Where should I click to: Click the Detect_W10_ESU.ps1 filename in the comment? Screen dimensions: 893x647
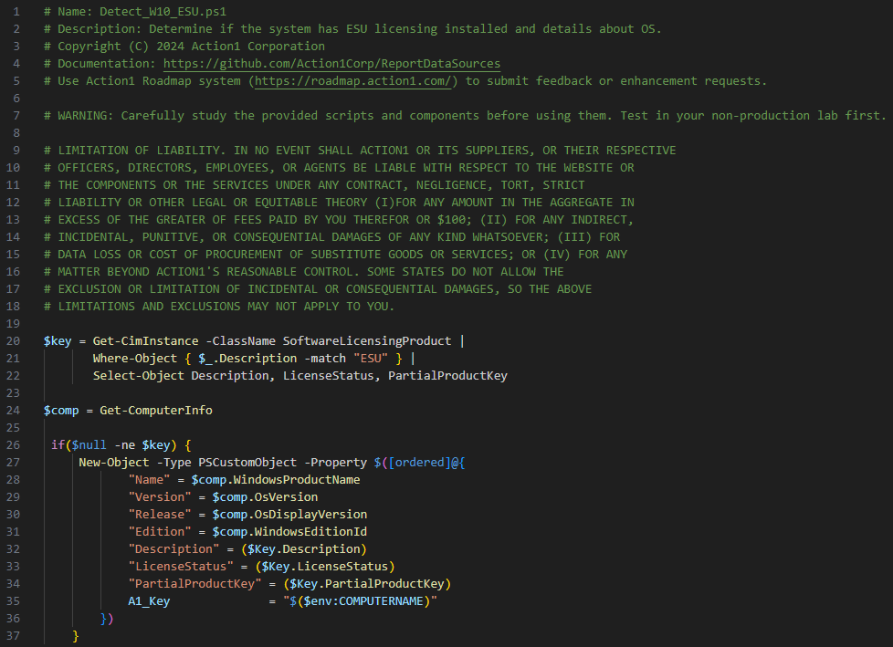tap(150, 12)
